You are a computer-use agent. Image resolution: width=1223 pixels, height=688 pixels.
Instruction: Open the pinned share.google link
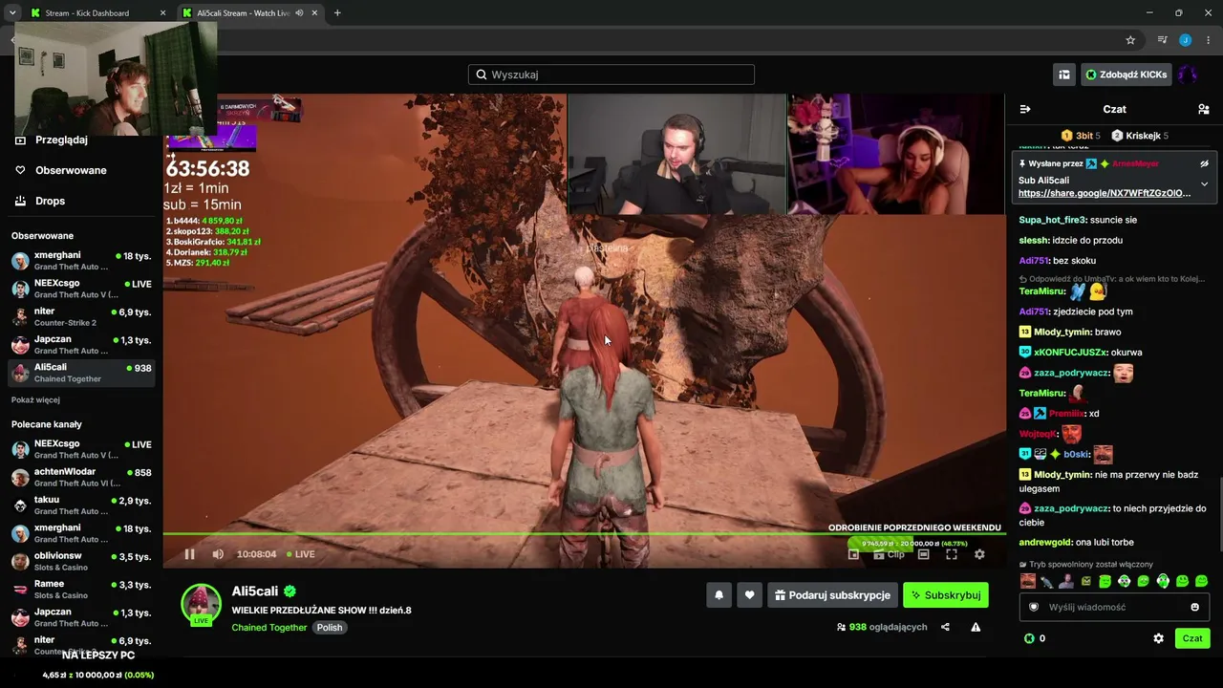click(1105, 193)
